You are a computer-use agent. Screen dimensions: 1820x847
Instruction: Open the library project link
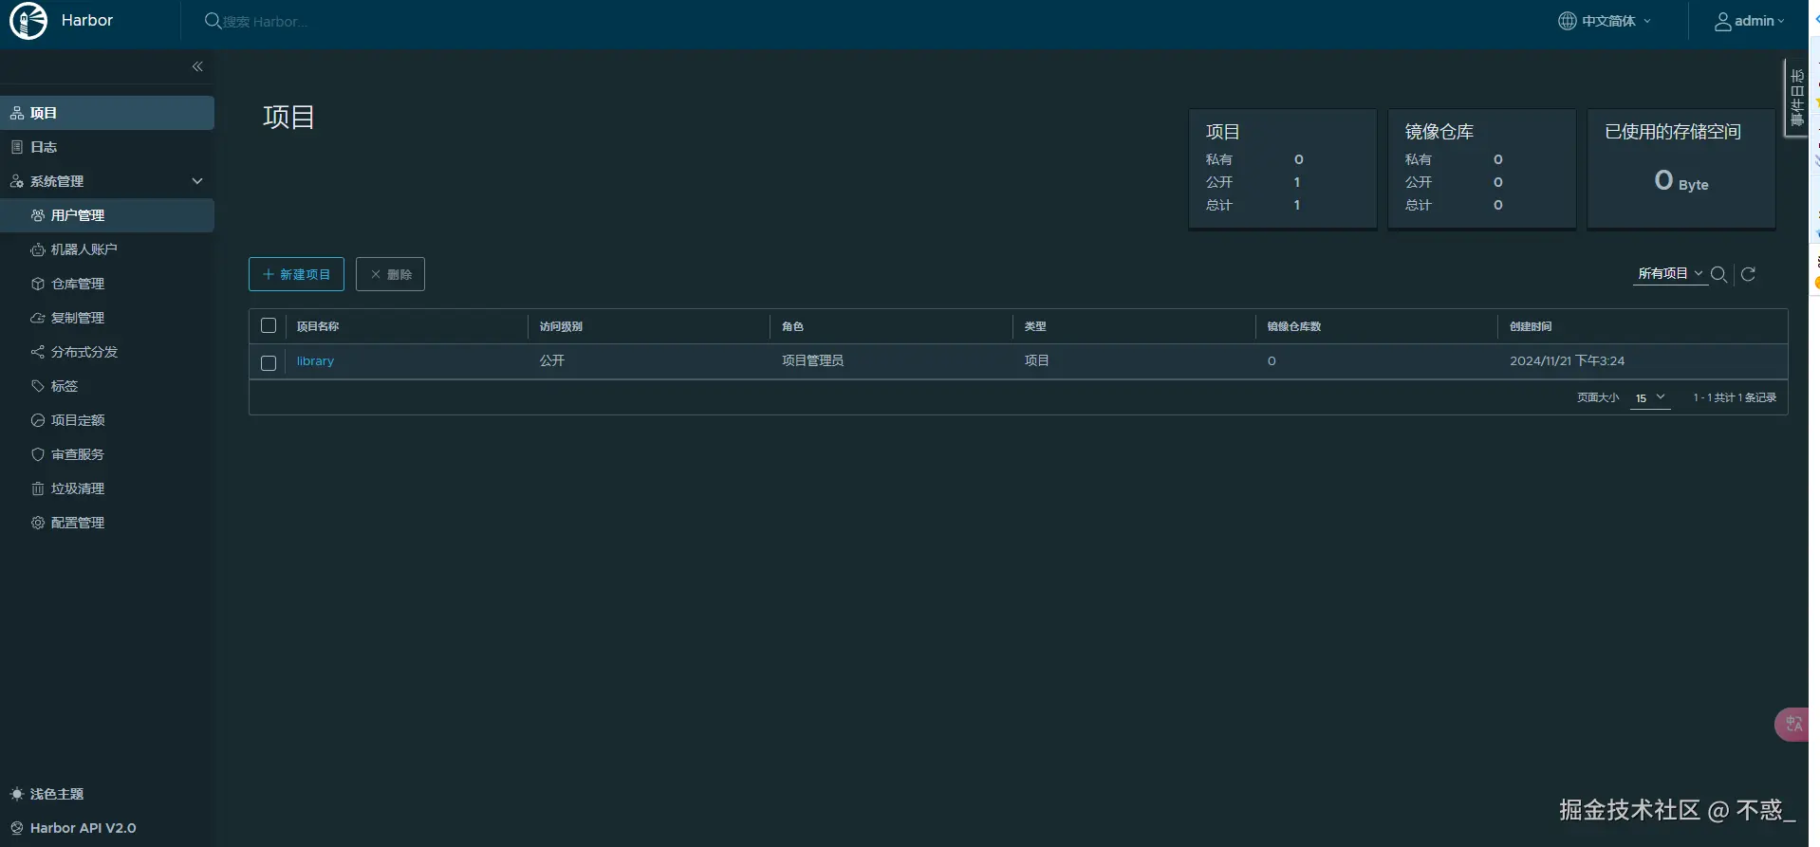tap(315, 361)
